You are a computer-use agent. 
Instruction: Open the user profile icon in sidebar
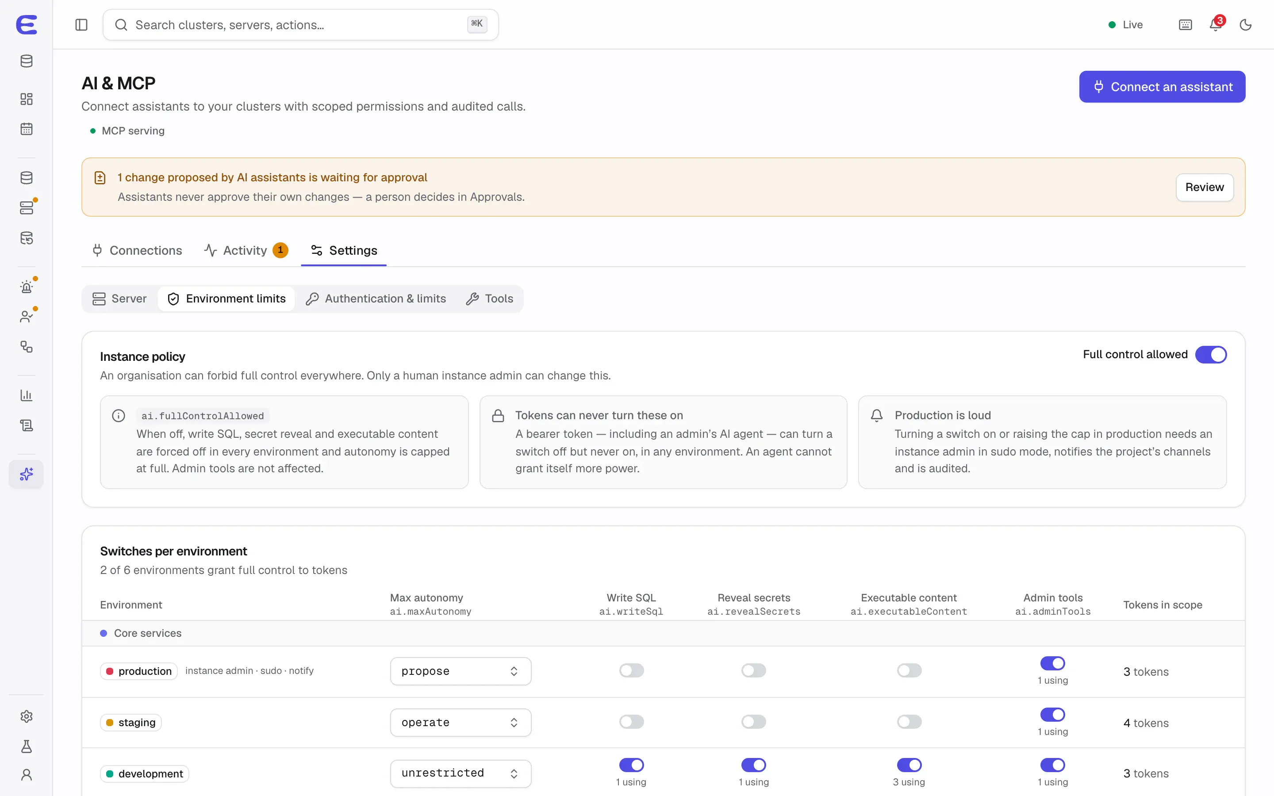[27, 775]
